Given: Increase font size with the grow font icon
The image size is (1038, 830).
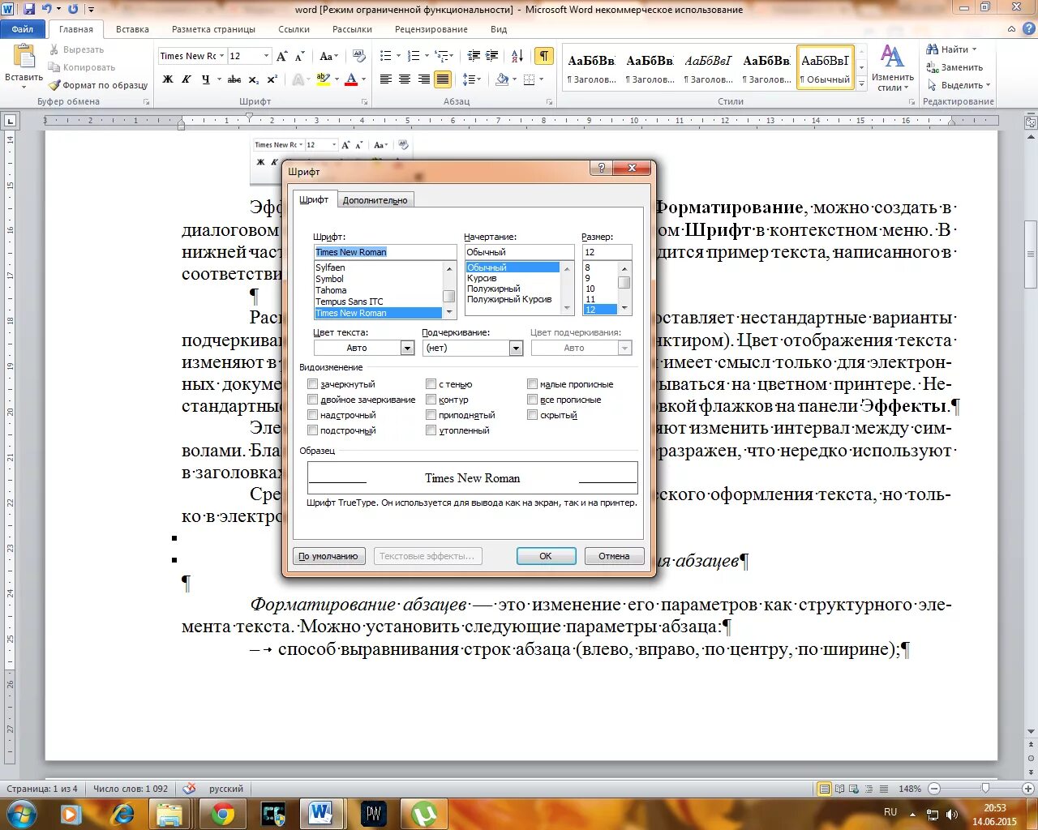Looking at the screenshot, I should (281, 56).
